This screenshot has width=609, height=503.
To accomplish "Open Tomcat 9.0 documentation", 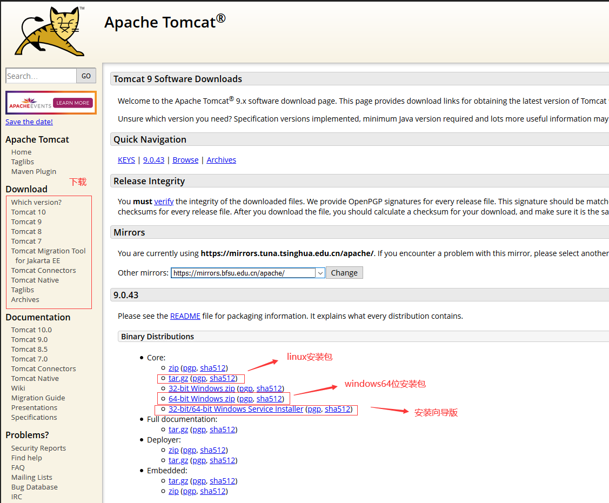I will pos(30,339).
